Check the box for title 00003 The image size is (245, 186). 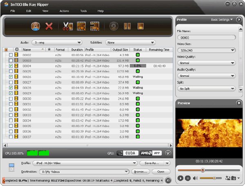[11, 61]
